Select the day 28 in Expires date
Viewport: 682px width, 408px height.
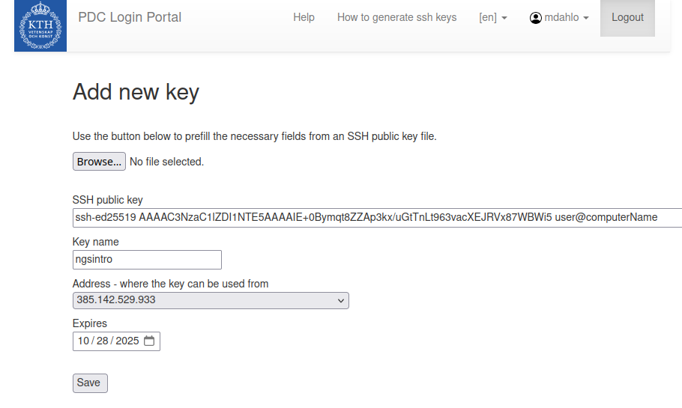point(103,341)
